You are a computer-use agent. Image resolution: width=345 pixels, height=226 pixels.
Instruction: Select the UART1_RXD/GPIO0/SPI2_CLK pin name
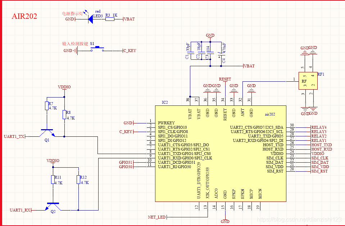[185, 158]
